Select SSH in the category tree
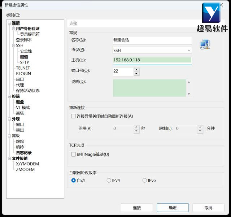This screenshot has height=217, width=231. click(20, 45)
